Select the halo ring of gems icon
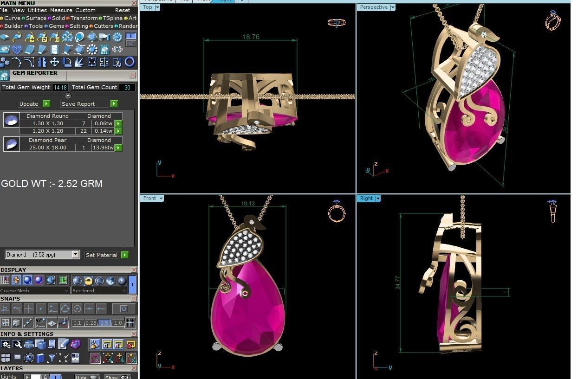Screen dimensions: 584x379 (x=92, y=49)
